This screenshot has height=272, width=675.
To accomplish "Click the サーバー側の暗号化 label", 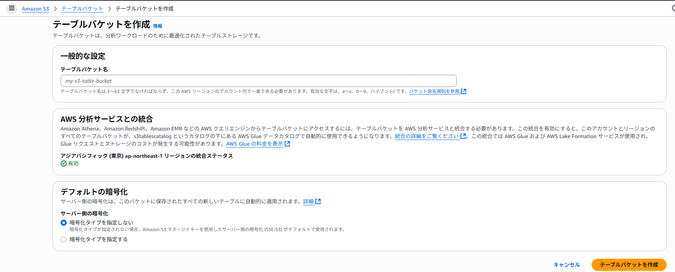I will click(x=84, y=214).
